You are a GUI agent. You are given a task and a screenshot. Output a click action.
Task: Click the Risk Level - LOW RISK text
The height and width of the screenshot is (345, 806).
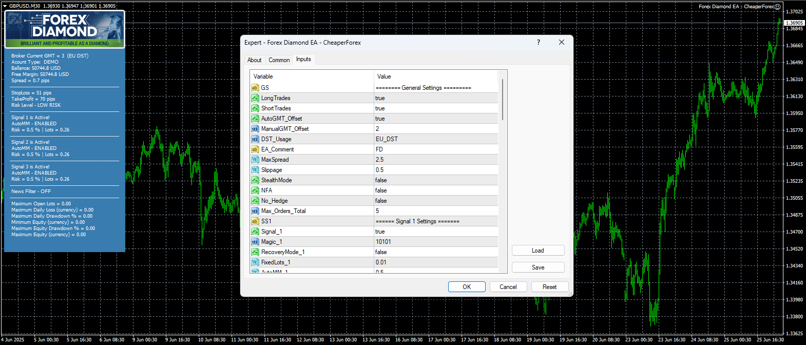(36, 105)
